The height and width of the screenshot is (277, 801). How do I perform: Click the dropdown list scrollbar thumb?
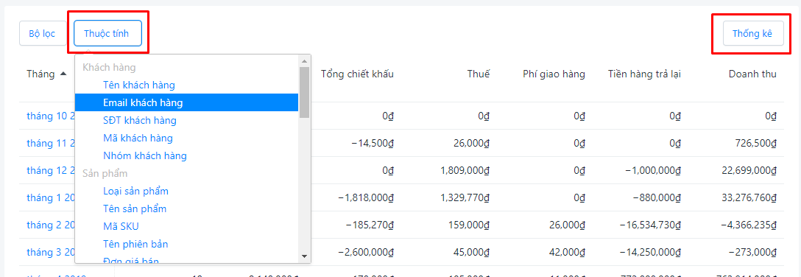(x=305, y=93)
